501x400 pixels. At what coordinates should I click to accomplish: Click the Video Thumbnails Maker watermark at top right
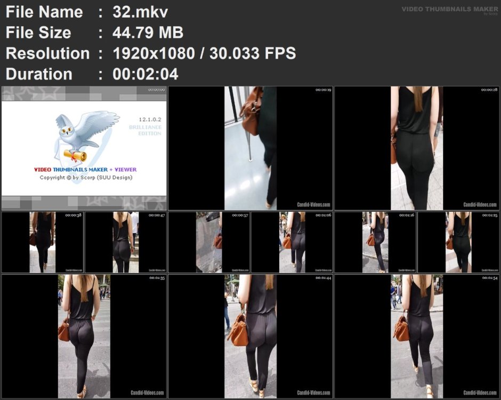click(x=449, y=10)
